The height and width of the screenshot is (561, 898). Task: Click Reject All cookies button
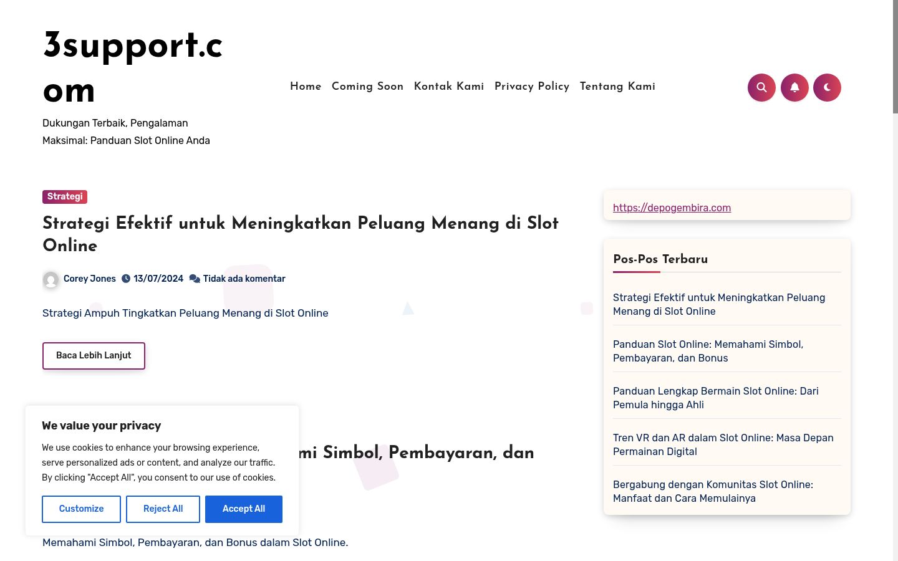[x=163, y=509]
